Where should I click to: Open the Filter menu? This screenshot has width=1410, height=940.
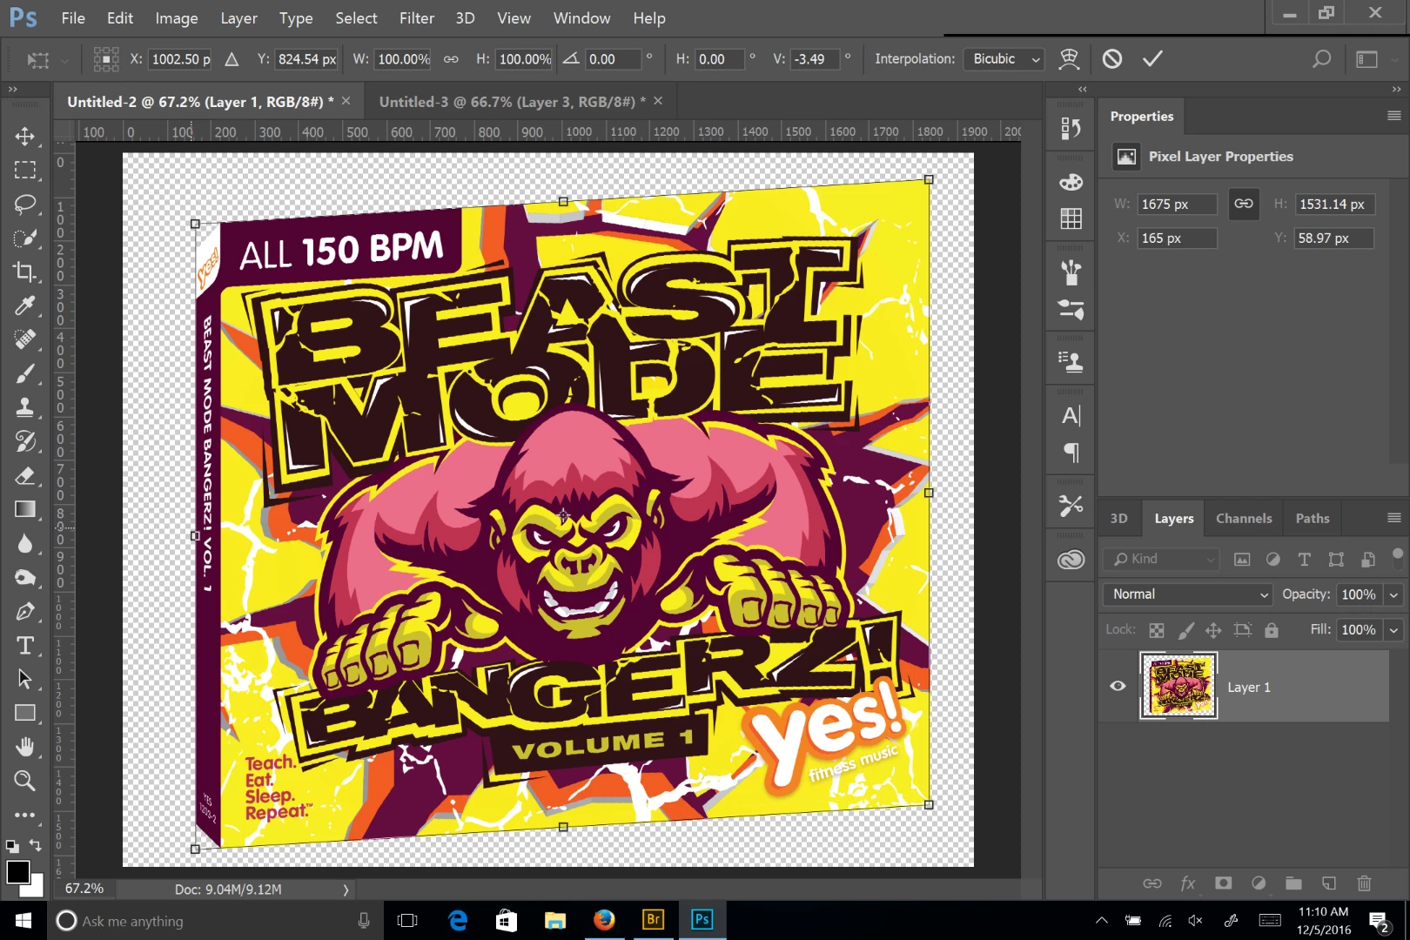point(417,18)
